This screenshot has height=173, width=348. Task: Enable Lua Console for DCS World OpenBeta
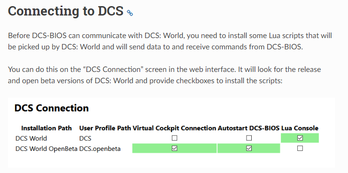tap(300, 148)
